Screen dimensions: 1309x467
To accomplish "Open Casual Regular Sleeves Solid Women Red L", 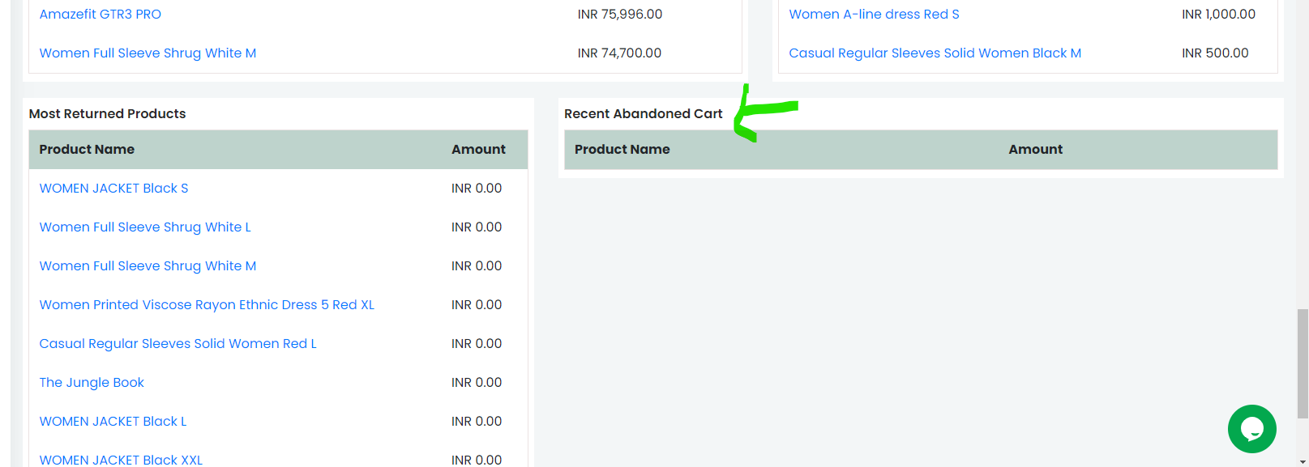I will click(x=178, y=344).
